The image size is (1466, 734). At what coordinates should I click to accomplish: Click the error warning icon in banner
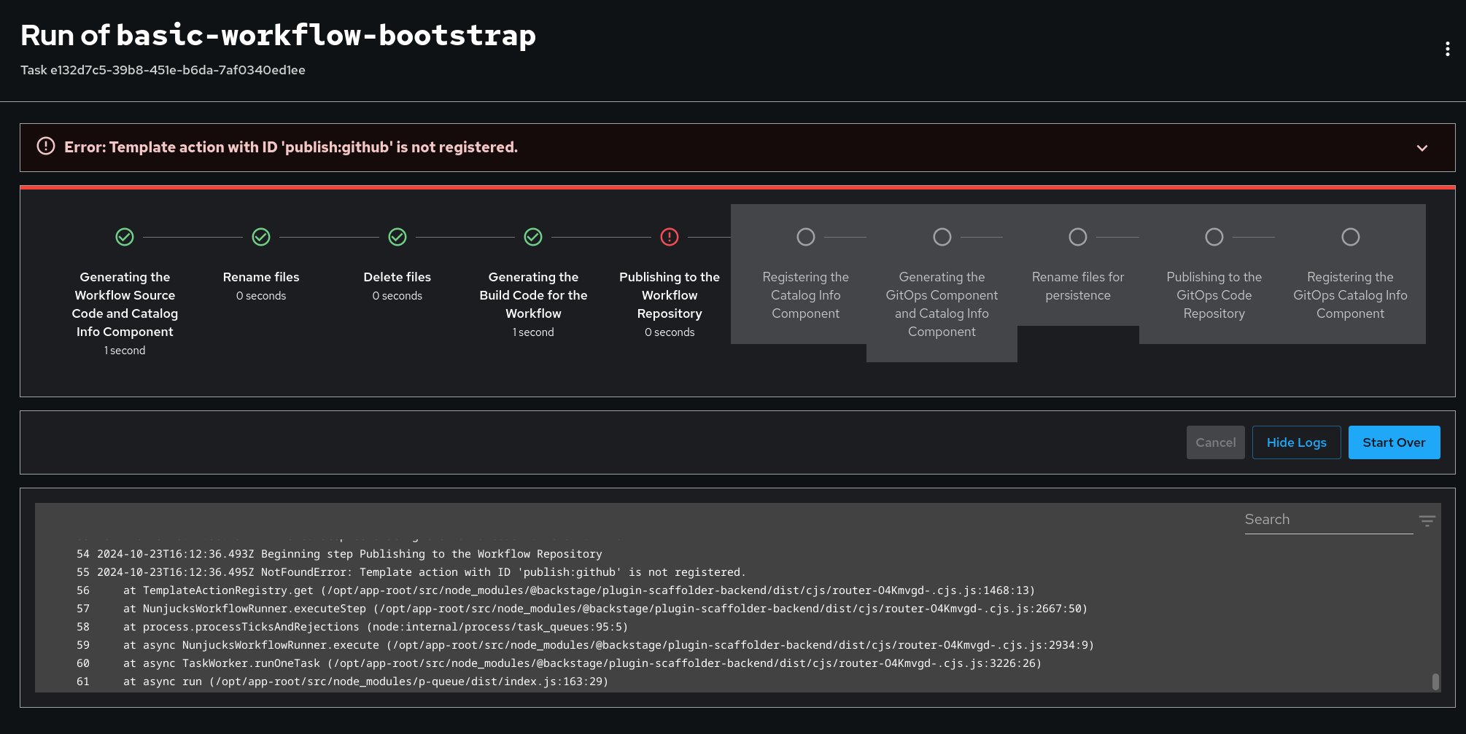point(46,147)
